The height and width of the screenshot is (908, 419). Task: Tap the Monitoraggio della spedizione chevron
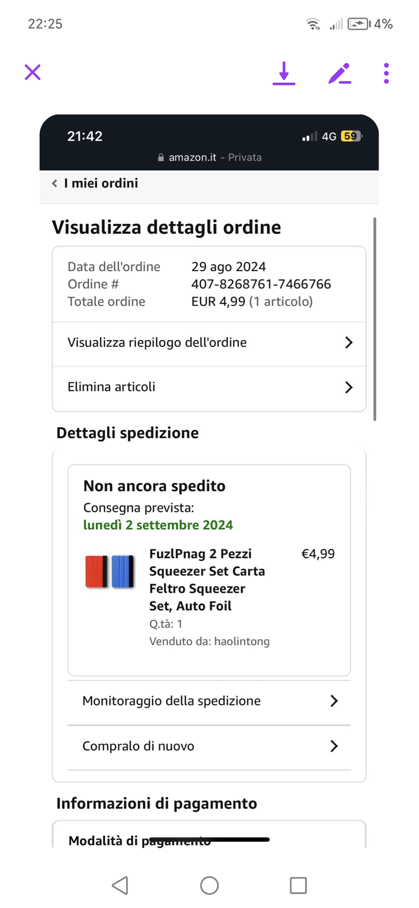[x=334, y=701]
